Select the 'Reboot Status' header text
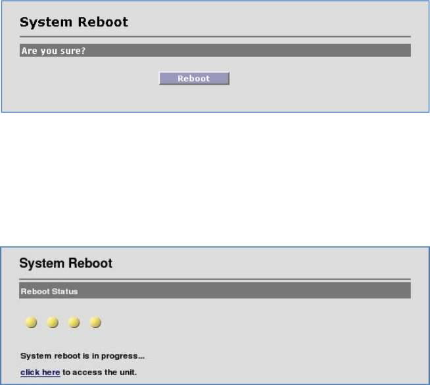The height and width of the screenshot is (385, 430). pyautogui.click(x=49, y=291)
